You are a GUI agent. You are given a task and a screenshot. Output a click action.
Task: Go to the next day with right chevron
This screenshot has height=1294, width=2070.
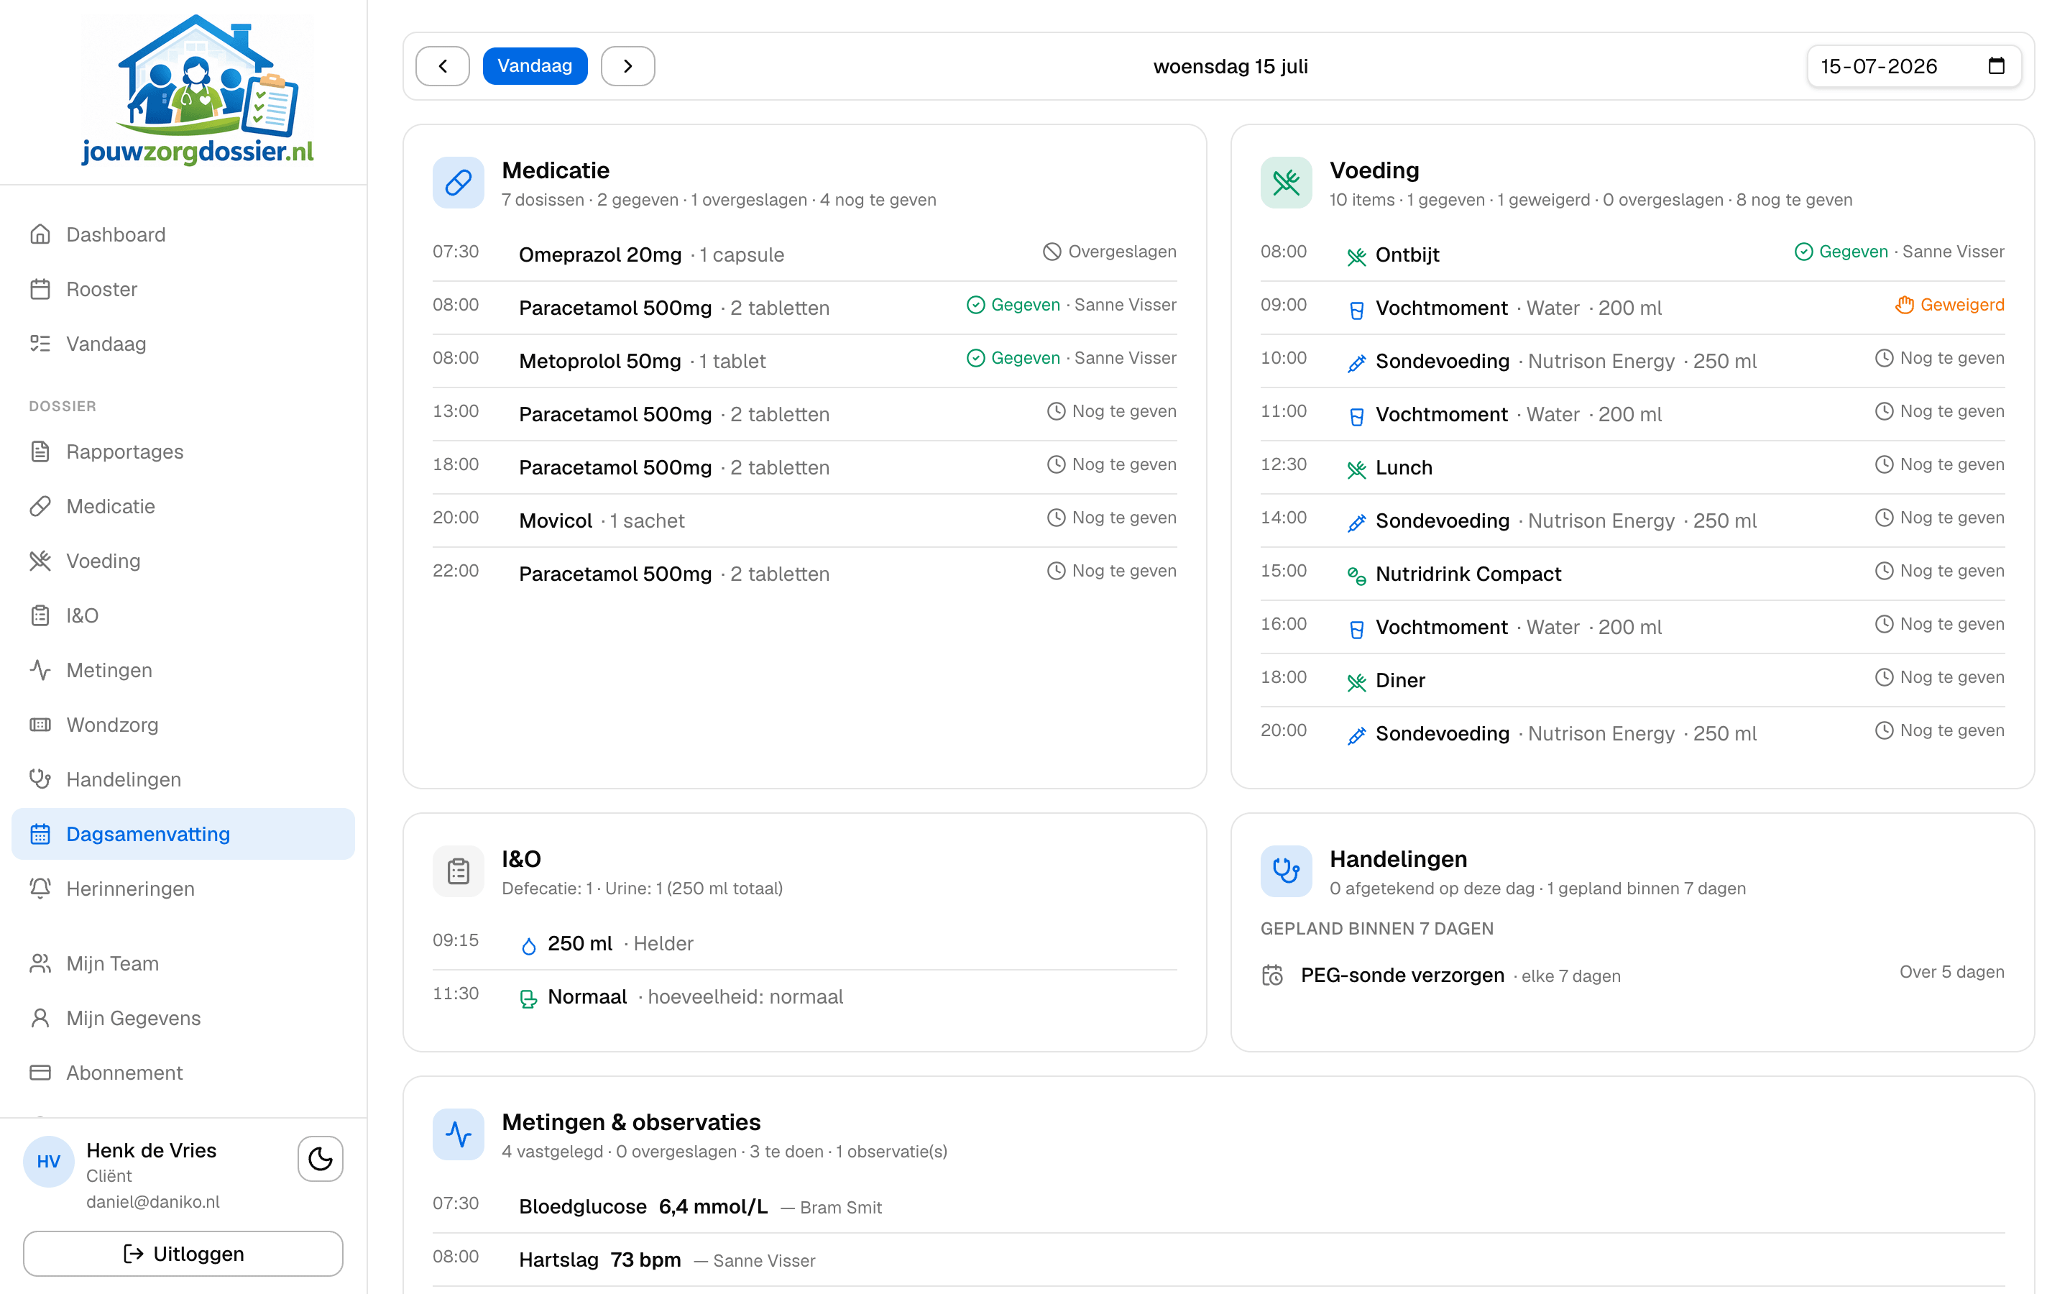(628, 66)
